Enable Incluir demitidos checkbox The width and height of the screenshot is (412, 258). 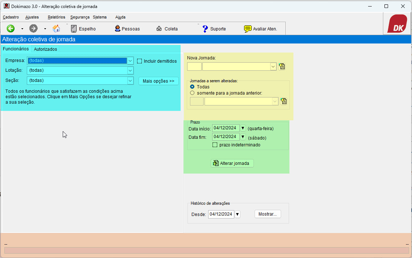tap(139, 61)
